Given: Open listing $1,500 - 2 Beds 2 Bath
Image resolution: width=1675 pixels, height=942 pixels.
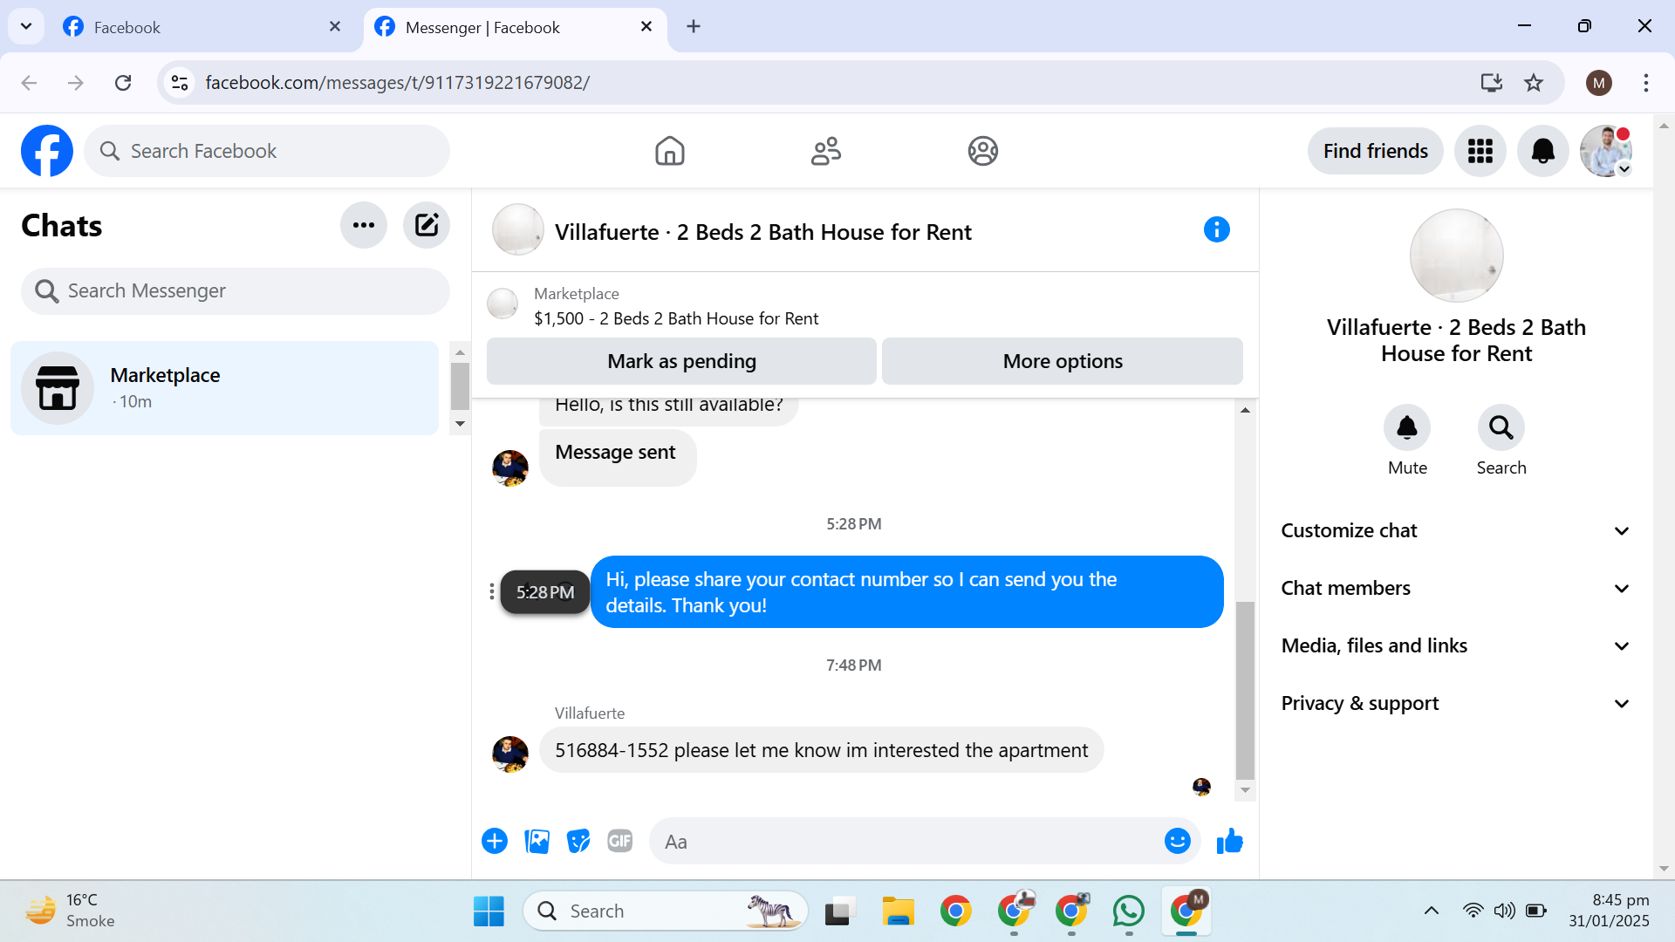Looking at the screenshot, I should click(x=676, y=319).
